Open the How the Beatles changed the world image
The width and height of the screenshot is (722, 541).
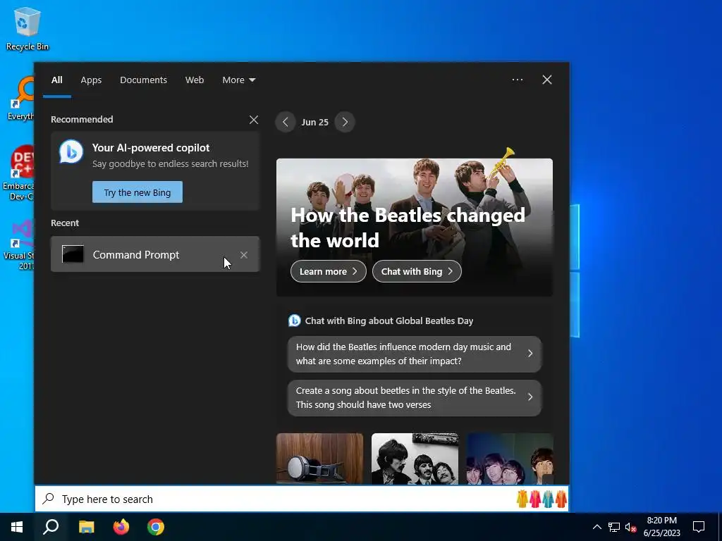[415, 228]
